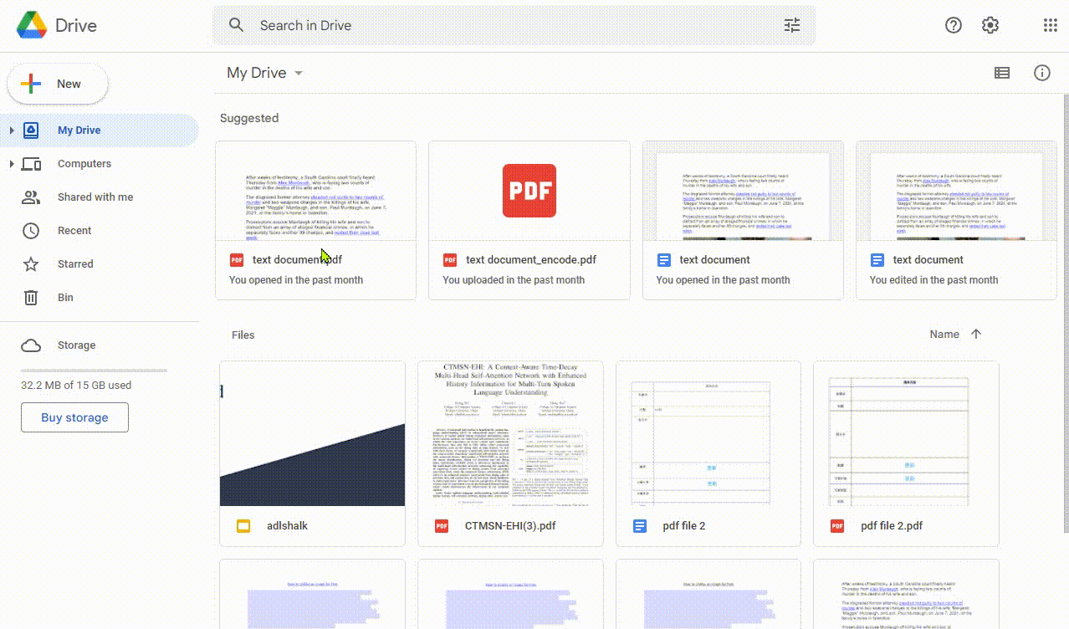Image resolution: width=1069 pixels, height=629 pixels.
Task: Open the Google apps grid
Action: [x=1050, y=25]
